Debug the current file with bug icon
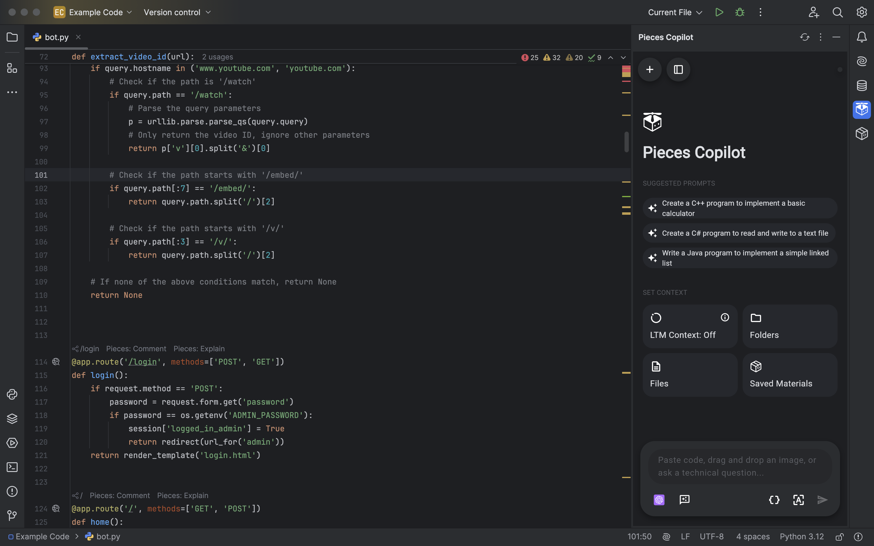874x546 pixels. pyautogui.click(x=740, y=12)
